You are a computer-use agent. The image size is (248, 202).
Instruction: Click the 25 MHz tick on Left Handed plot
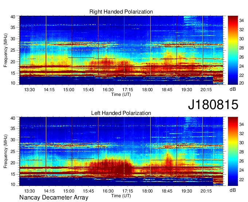13,151
